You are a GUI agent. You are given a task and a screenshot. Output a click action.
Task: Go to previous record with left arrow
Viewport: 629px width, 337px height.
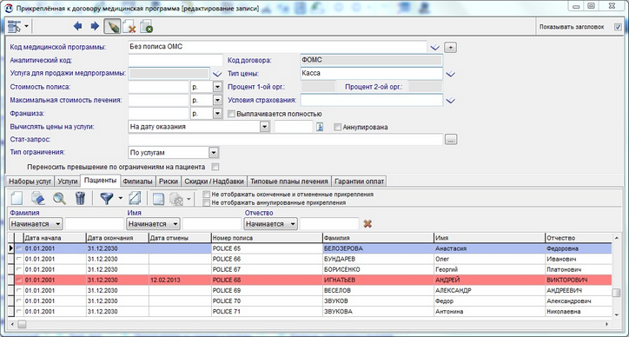pyautogui.click(x=78, y=26)
